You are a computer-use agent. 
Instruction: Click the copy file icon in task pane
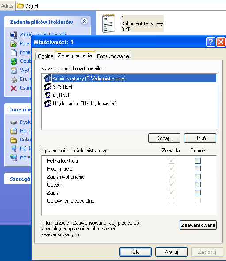coord(14,52)
